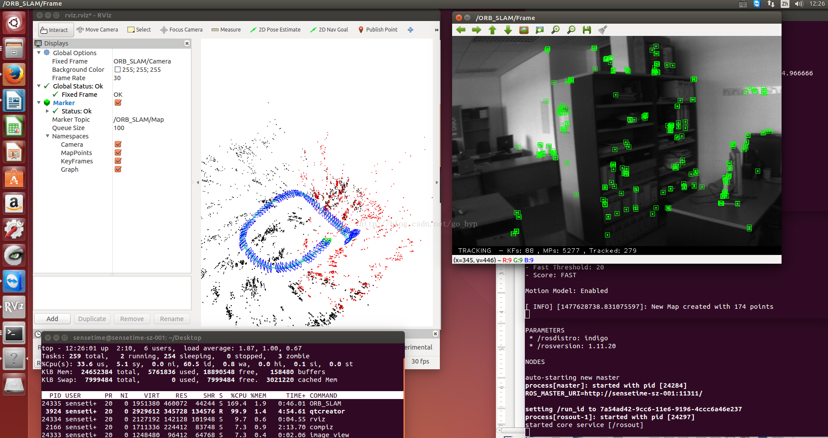Activate the 2D Nav Goal tool
828x438 pixels.
click(329, 30)
